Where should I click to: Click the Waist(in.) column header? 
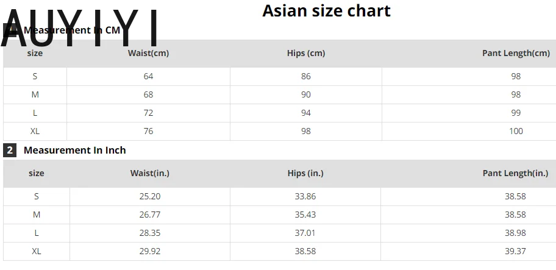click(x=149, y=174)
